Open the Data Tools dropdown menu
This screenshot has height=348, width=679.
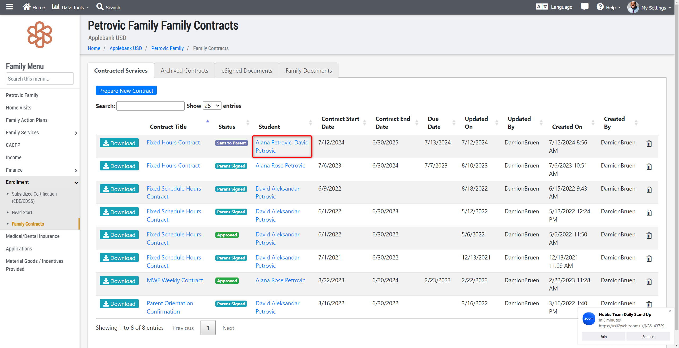[71, 7]
